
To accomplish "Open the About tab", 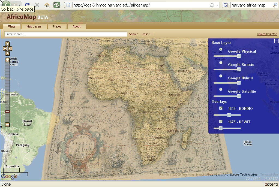I will pos(77,26).
